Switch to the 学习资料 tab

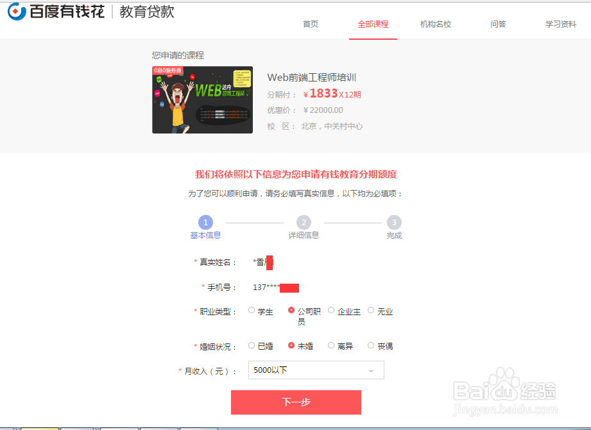pos(560,24)
